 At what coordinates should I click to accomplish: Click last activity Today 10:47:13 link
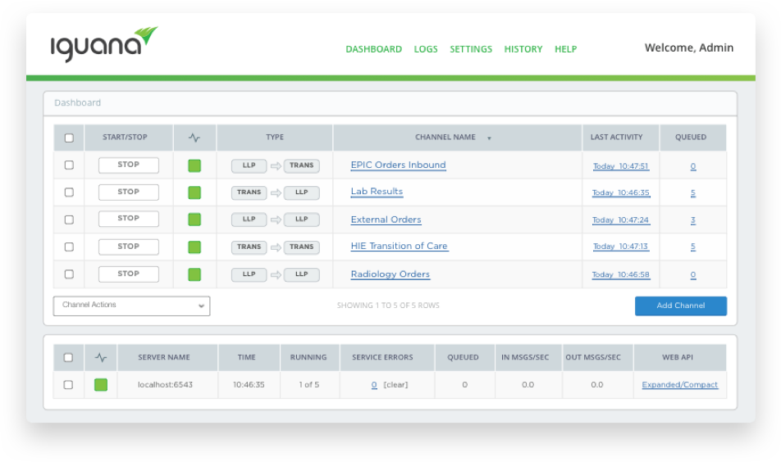click(x=620, y=247)
